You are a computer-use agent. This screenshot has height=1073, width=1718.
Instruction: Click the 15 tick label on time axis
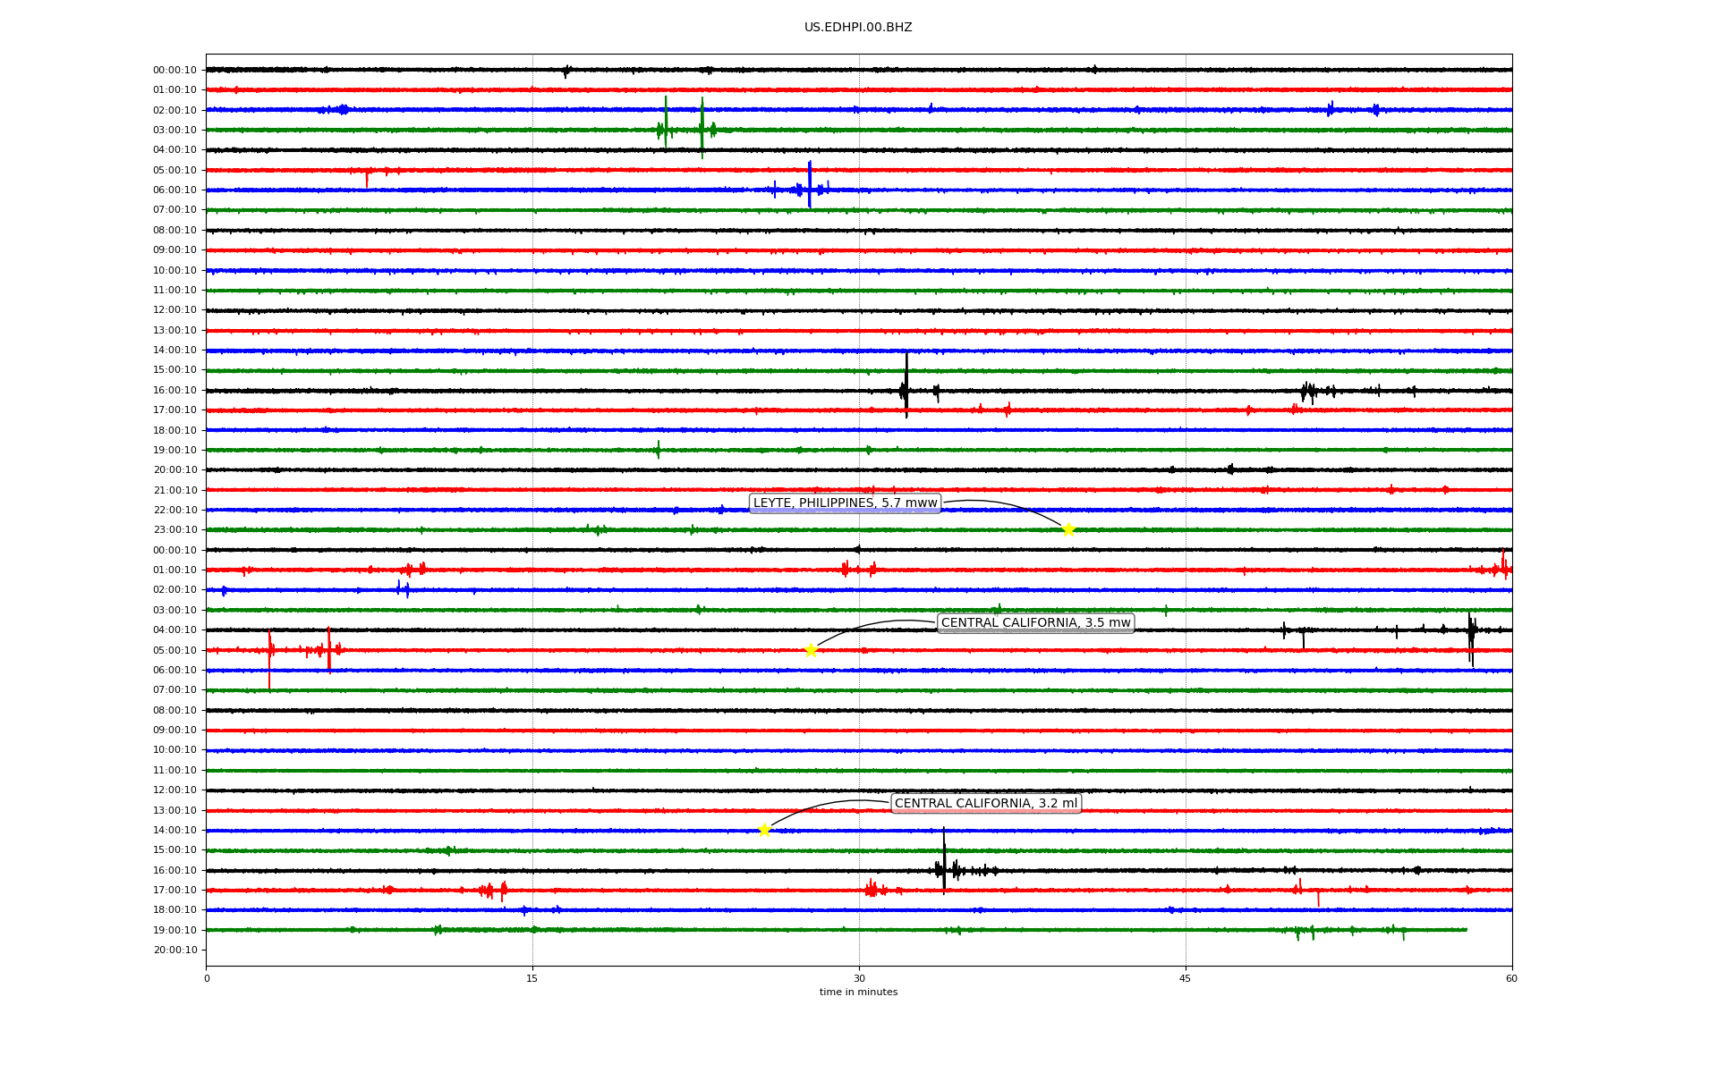[x=532, y=978]
